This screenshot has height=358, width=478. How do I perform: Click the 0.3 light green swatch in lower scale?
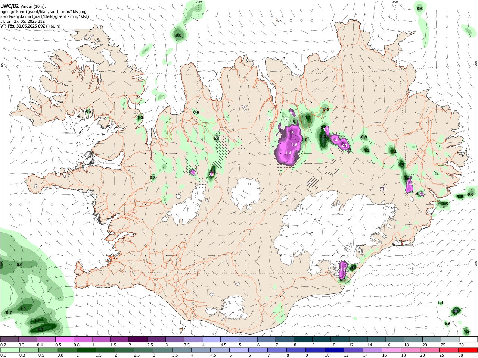29,350
